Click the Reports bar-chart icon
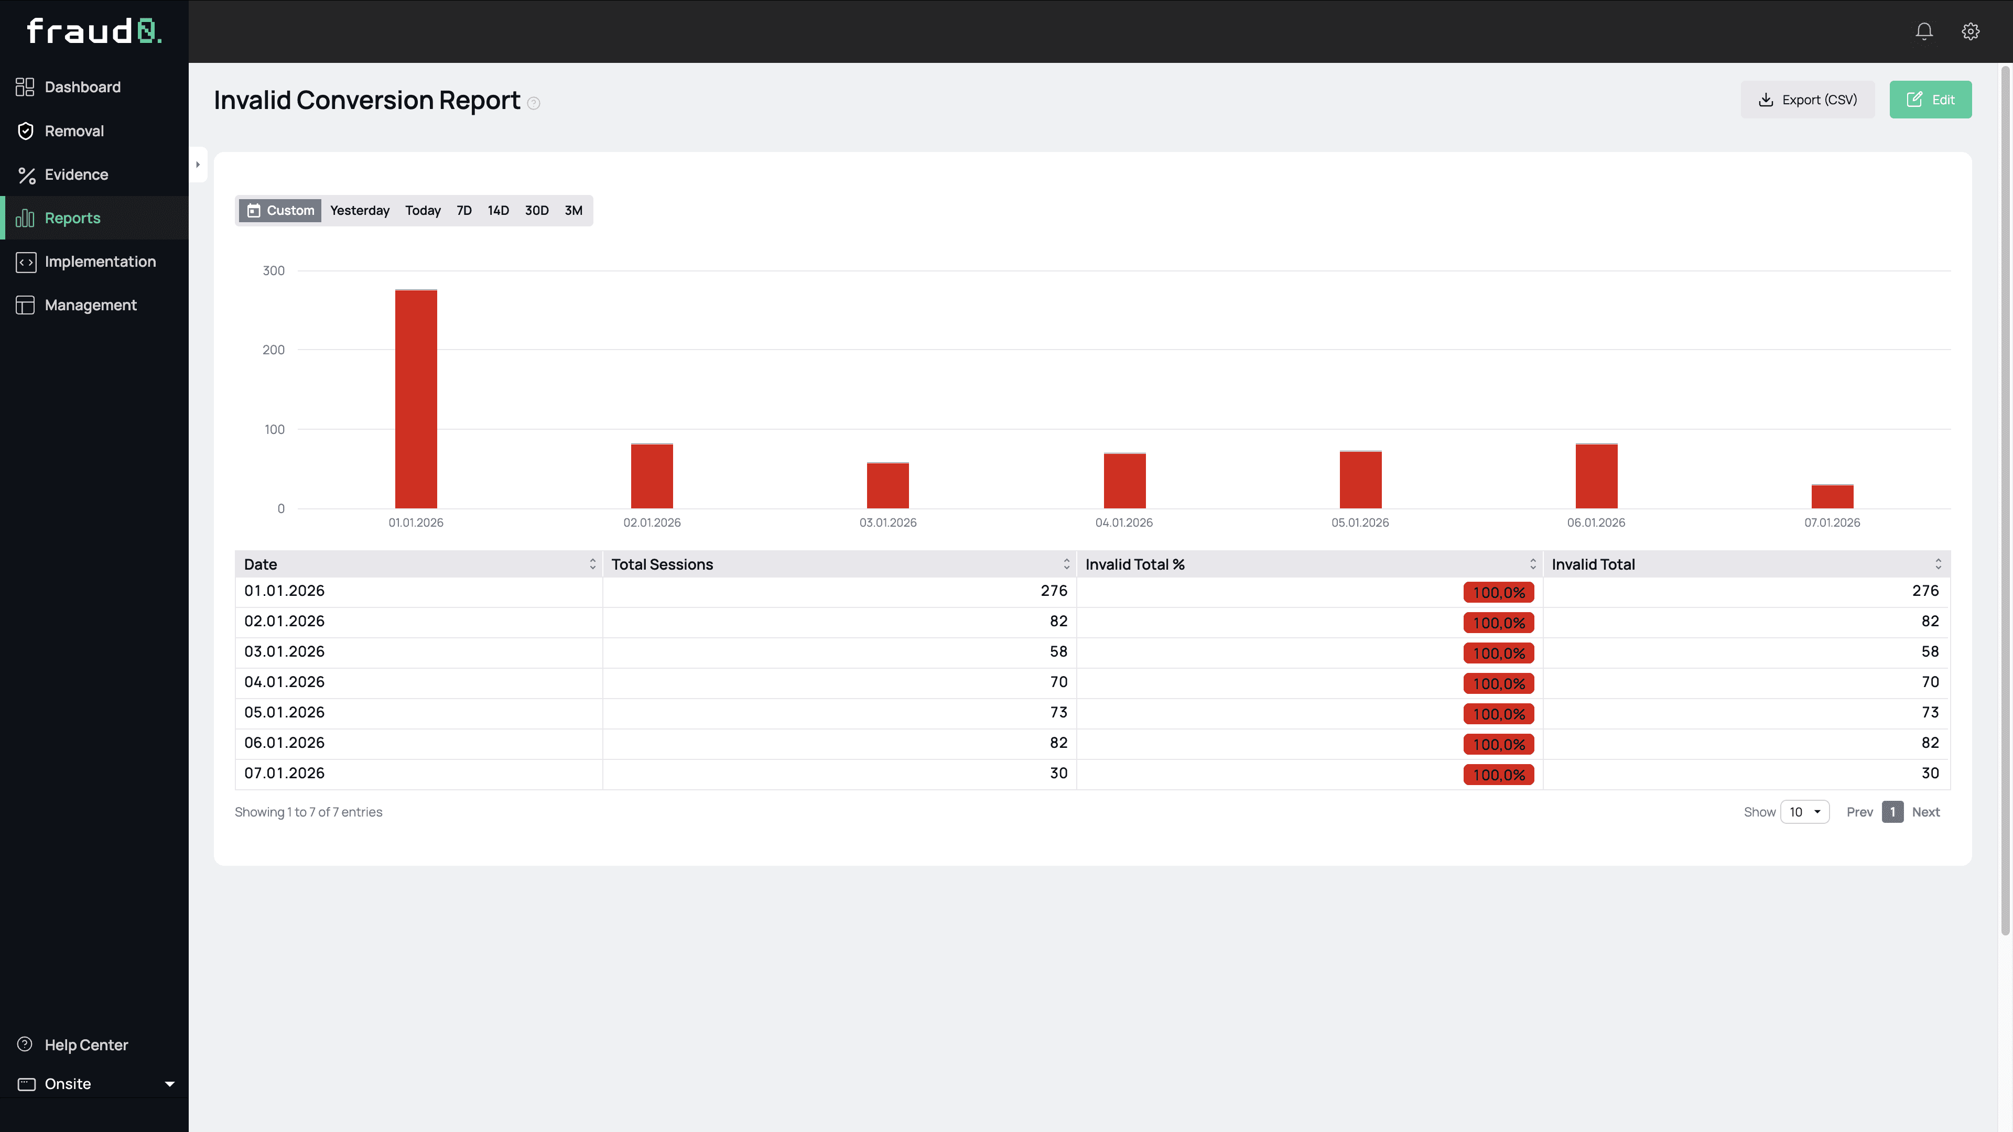 pos(25,218)
